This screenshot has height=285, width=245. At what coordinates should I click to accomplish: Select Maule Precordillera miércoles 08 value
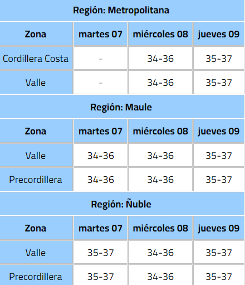[160, 180]
